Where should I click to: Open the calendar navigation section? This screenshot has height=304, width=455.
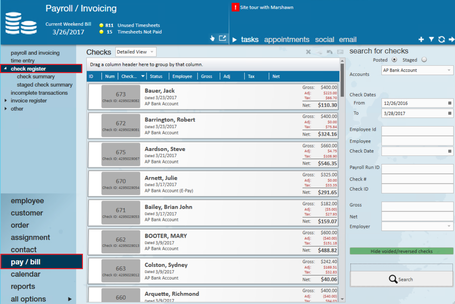coord(25,274)
